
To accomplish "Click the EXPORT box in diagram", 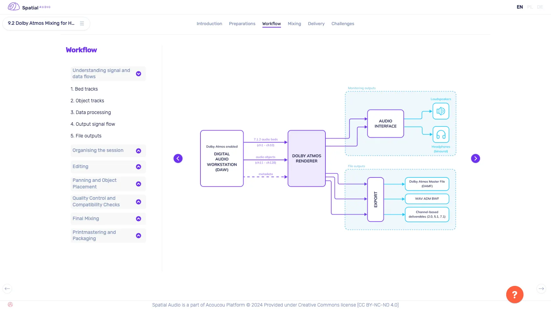I will point(375,199).
